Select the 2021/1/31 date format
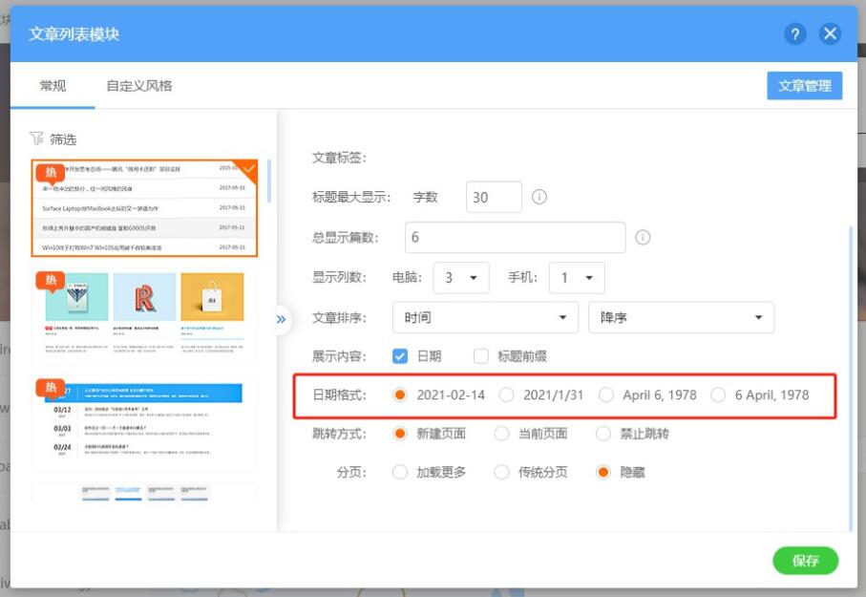Image resolution: width=866 pixels, height=597 pixels. click(x=506, y=394)
